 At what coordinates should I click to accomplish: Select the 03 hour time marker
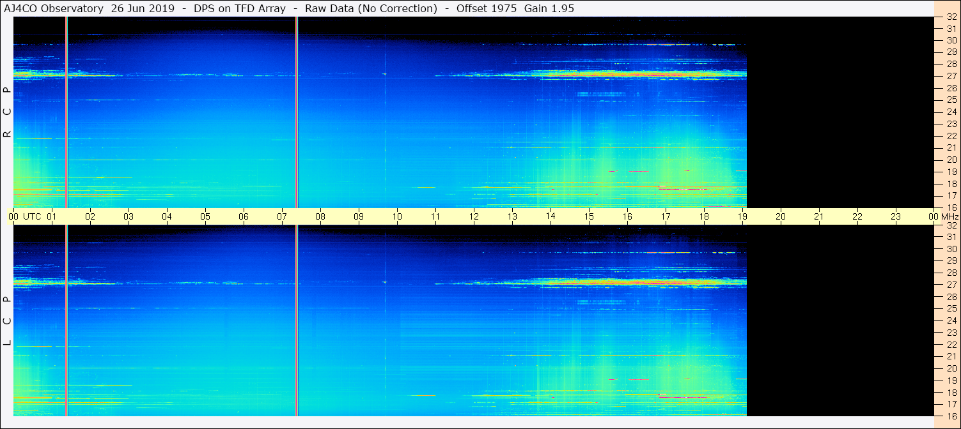129,216
